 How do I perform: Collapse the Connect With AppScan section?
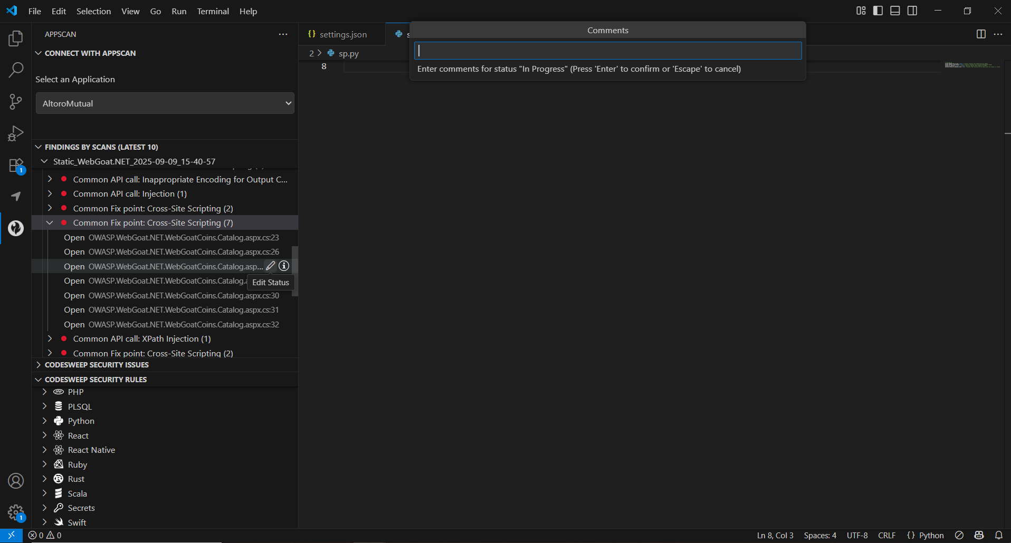(x=165, y=53)
